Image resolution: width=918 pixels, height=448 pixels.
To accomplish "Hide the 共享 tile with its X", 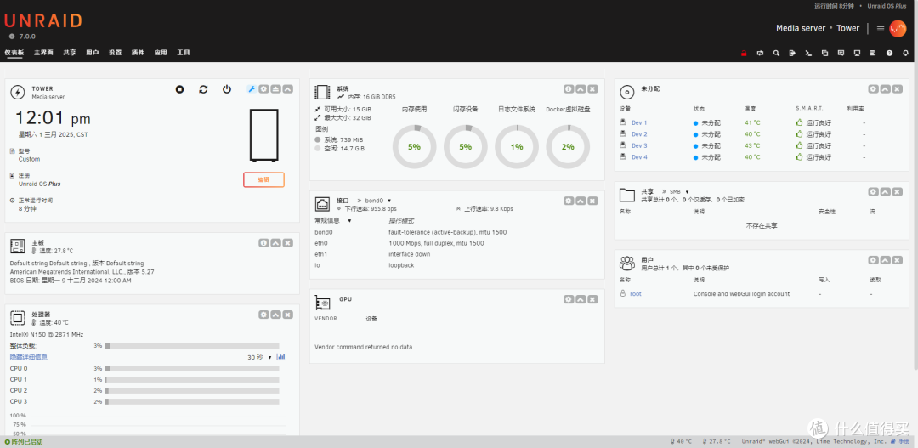I will [897, 191].
